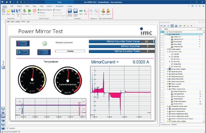Start measurement with the green Start icon
This screenshot has width=206, height=133.
(30, 11)
